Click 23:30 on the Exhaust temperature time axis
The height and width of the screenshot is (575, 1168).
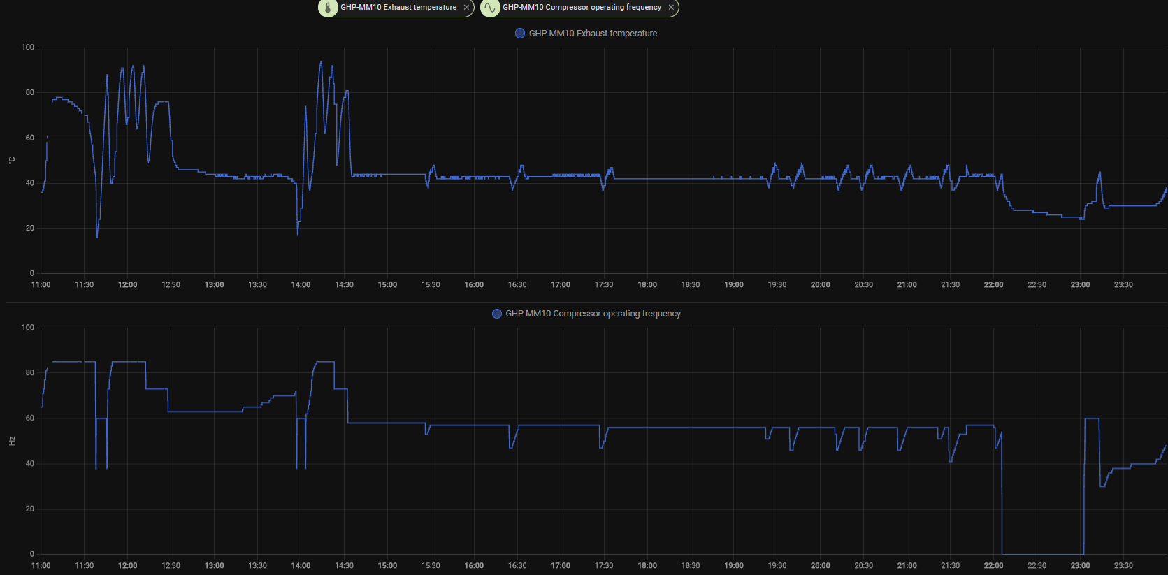pyautogui.click(x=1123, y=285)
